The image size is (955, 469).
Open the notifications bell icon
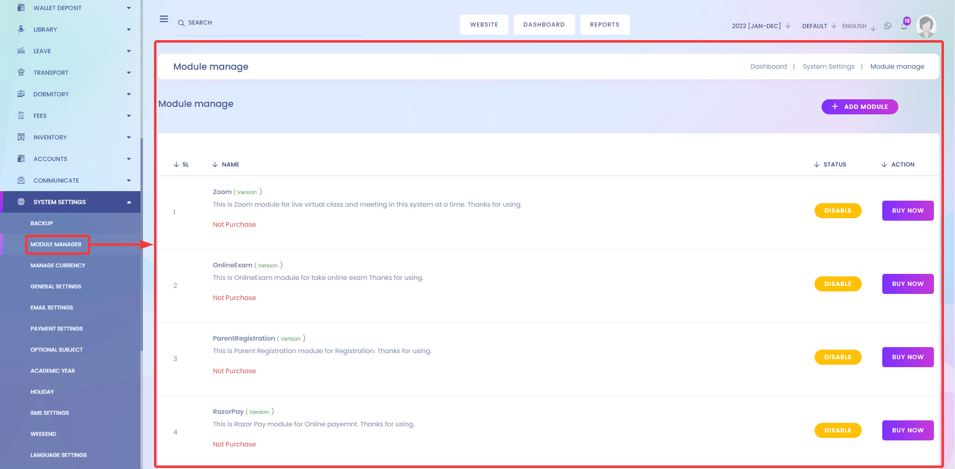tap(904, 26)
